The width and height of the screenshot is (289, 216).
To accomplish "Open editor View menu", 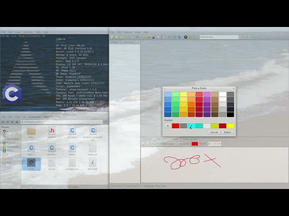I will (138, 32).
